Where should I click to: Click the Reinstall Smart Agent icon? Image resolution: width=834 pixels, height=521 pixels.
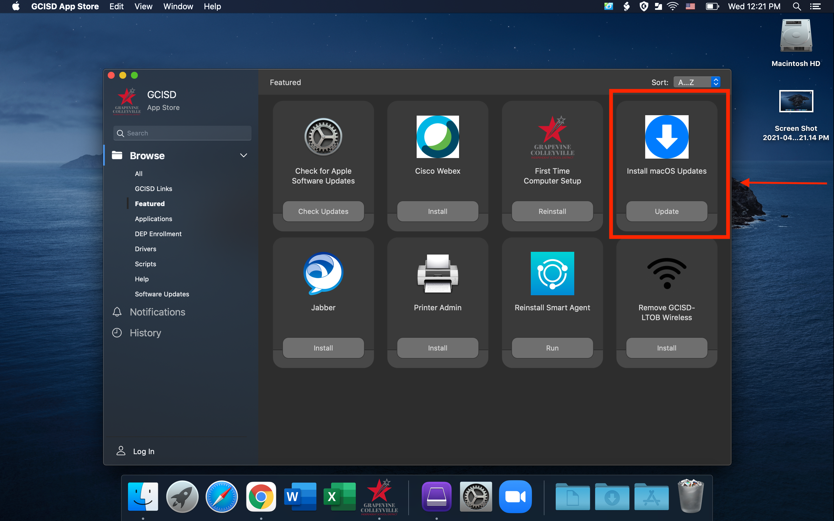[x=552, y=273]
